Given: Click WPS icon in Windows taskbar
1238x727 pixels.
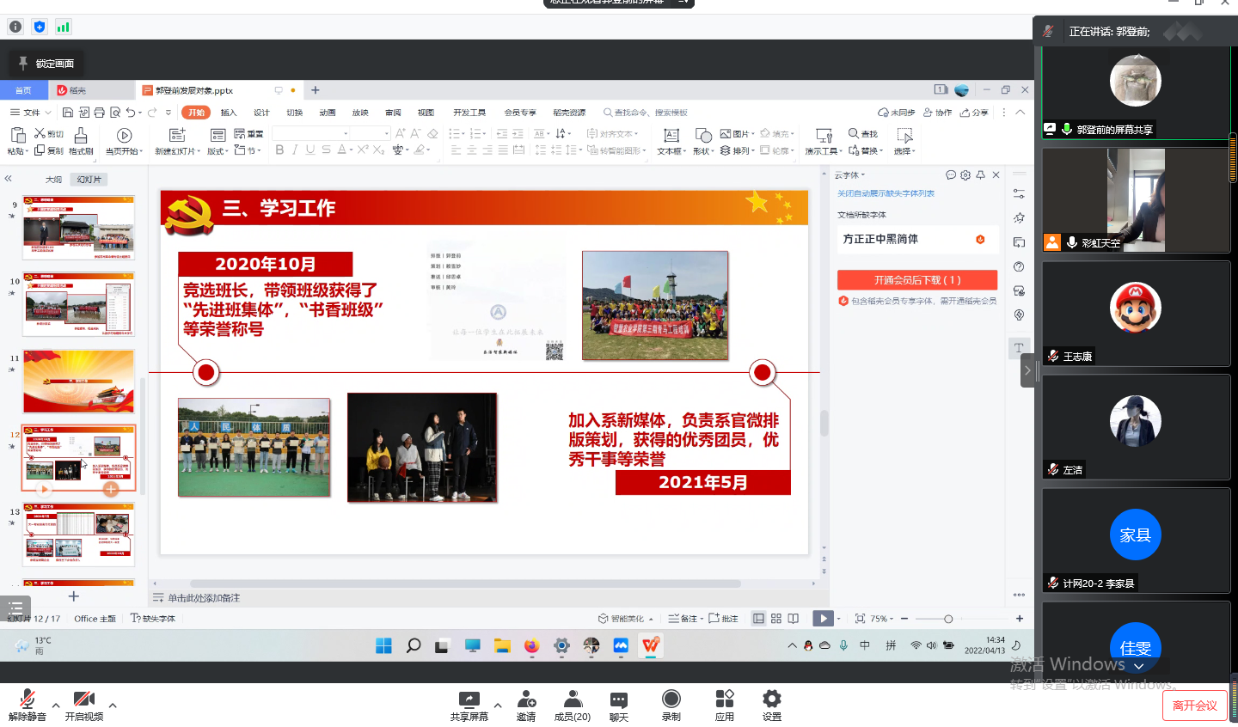Looking at the screenshot, I should [x=650, y=645].
